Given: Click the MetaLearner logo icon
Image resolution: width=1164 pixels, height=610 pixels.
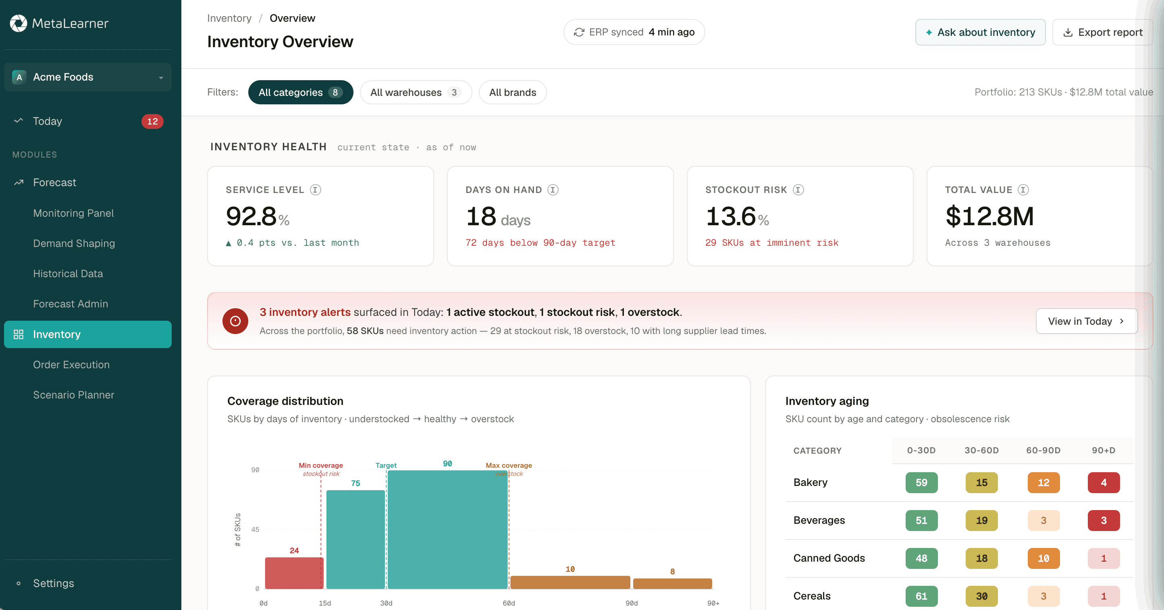Looking at the screenshot, I should 19,23.
